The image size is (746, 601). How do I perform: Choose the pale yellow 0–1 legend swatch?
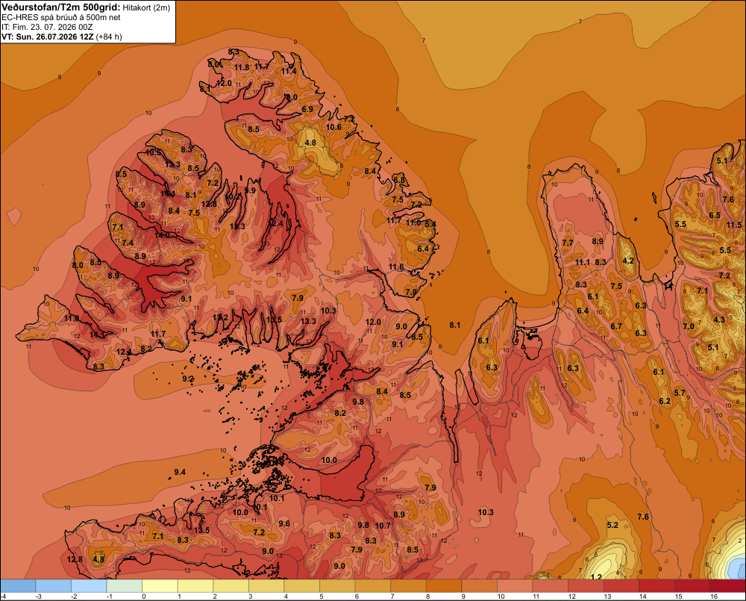tap(160, 585)
